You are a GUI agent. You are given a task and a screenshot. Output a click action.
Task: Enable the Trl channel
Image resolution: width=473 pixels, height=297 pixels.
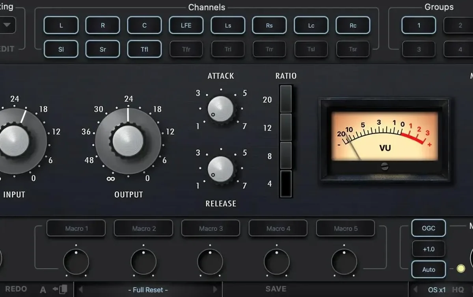pyautogui.click(x=228, y=49)
